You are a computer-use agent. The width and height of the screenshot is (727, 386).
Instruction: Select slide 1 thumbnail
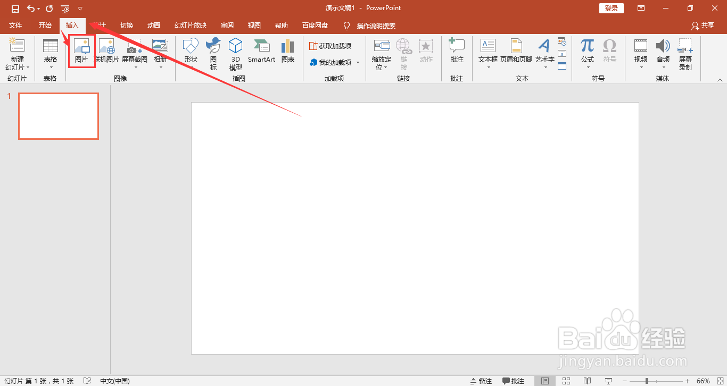pos(59,116)
